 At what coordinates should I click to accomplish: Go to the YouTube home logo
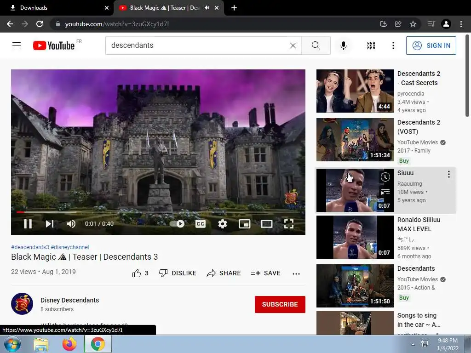click(x=54, y=46)
